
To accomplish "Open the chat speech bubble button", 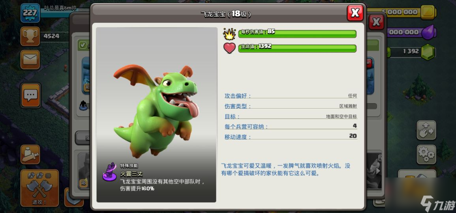I will (x=30, y=95).
